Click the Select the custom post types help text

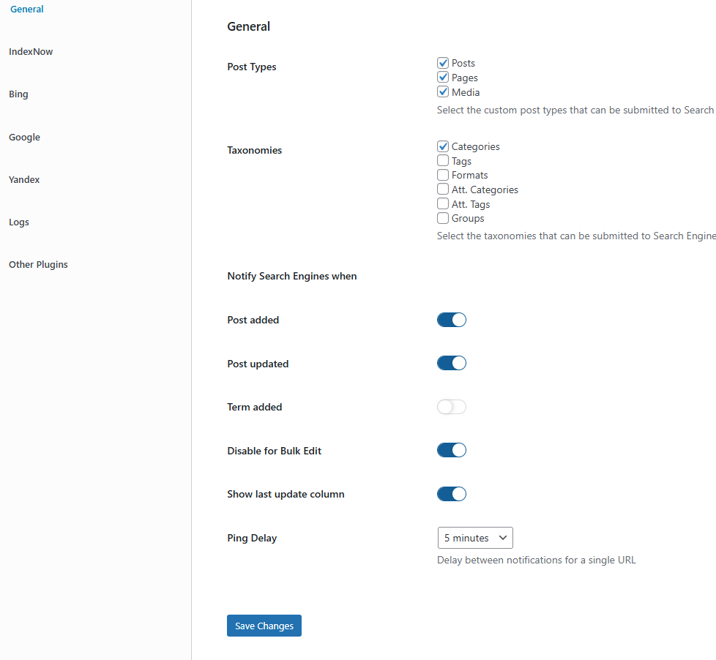pos(575,110)
